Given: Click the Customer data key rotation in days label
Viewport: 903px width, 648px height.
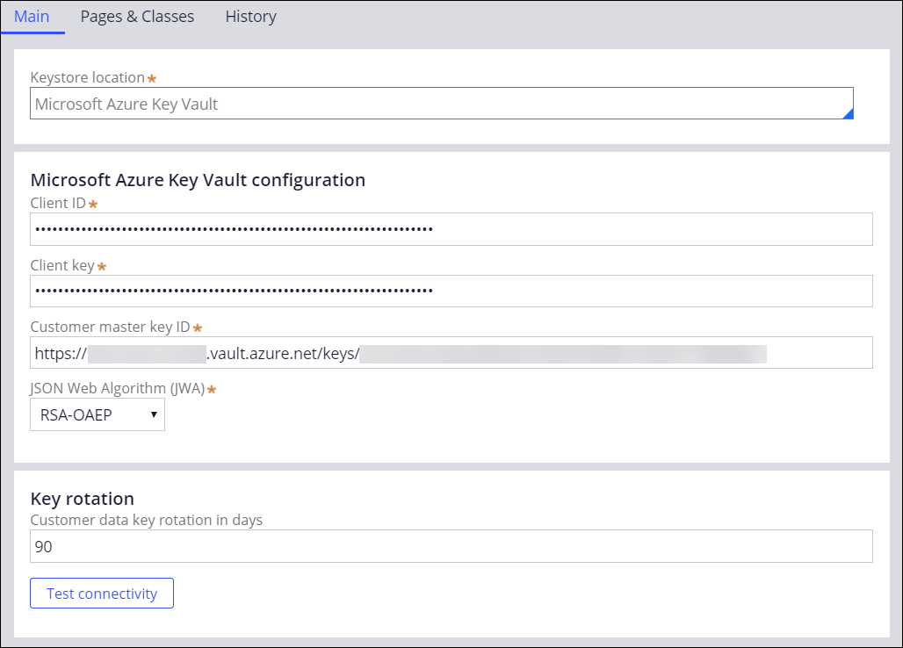Looking at the screenshot, I should [x=147, y=520].
